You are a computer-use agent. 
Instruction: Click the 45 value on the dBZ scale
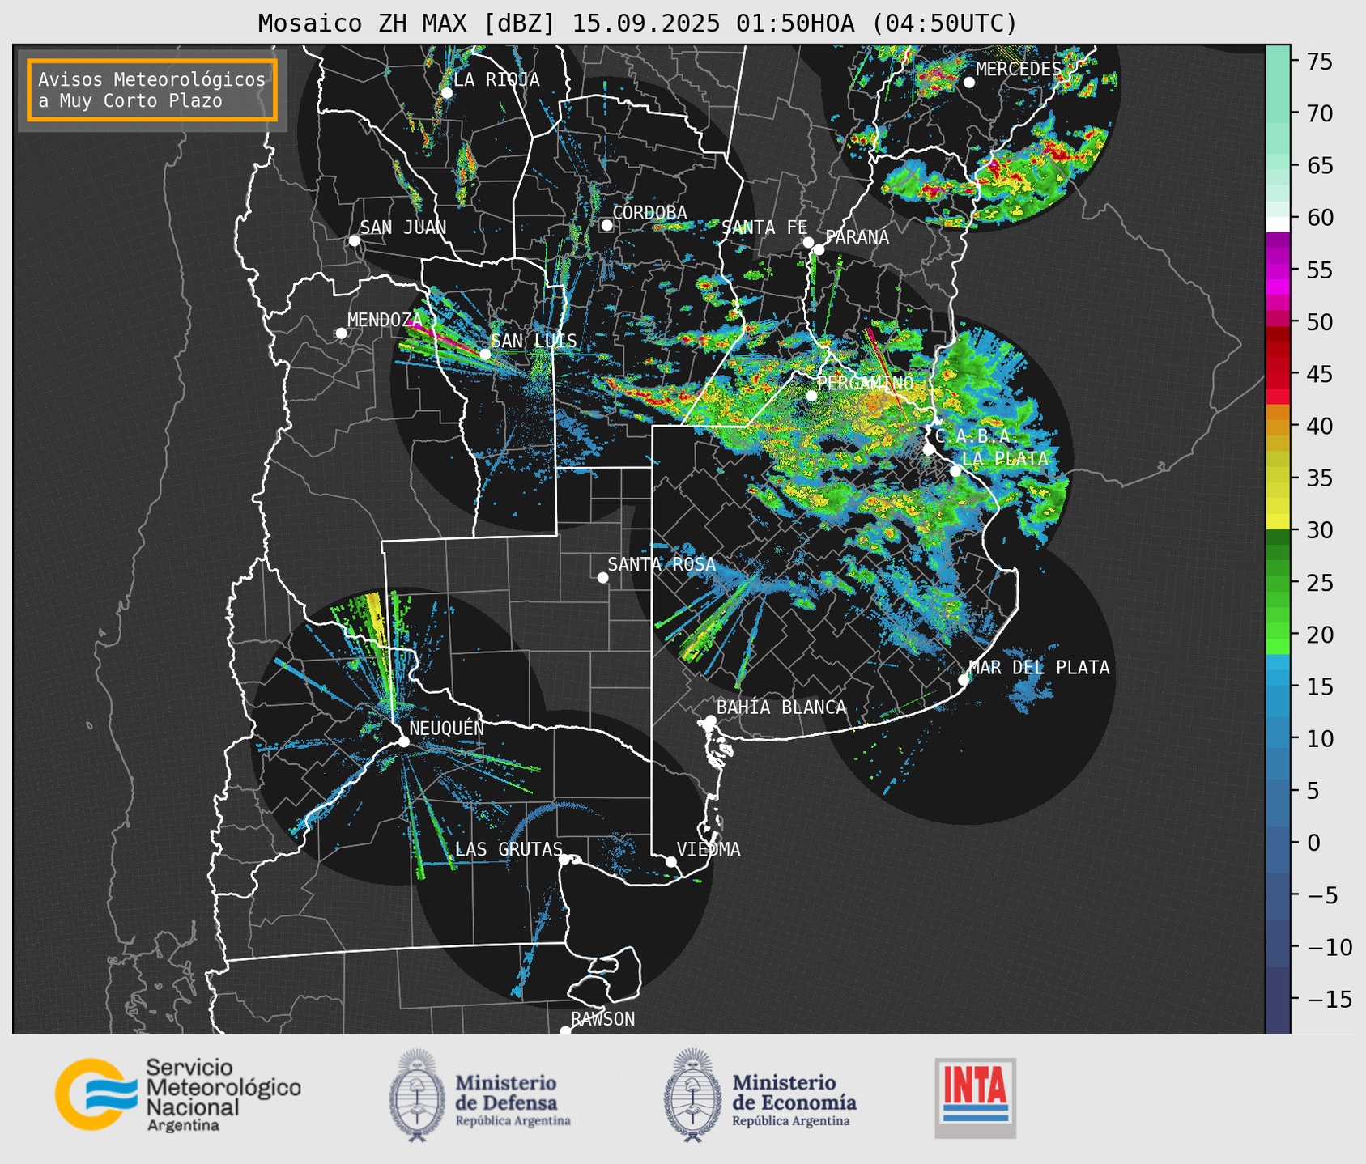coord(1319,374)
